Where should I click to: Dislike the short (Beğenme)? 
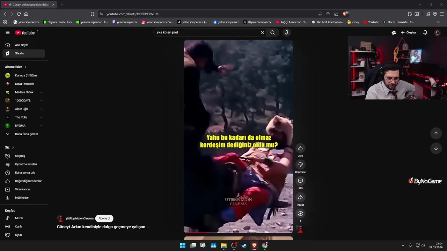(x=300, y=165)
